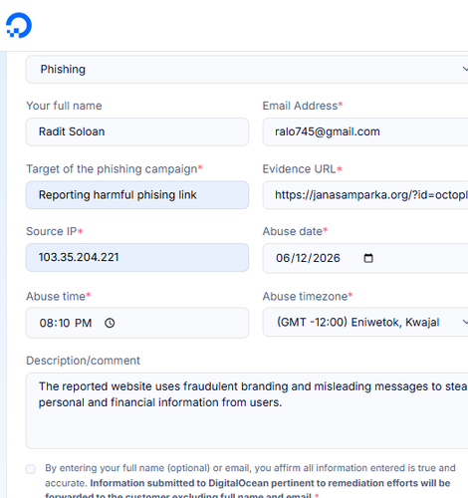Click the Abuse date 06/12/2026 field
Viewport: 468px width, 498px height.
click(365, 258)
